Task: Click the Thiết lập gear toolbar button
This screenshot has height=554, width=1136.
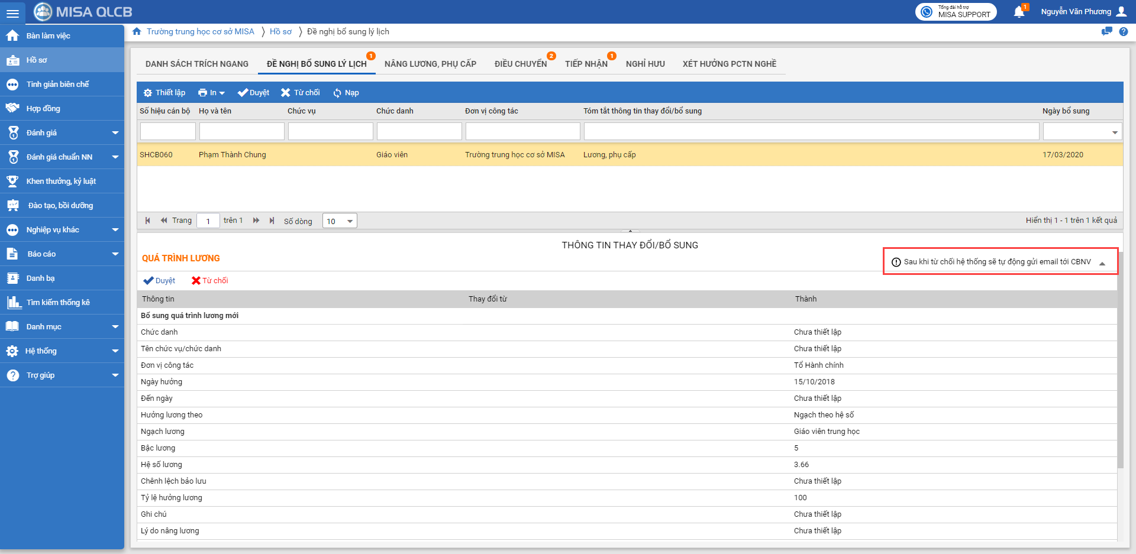Action: (164, 93)
